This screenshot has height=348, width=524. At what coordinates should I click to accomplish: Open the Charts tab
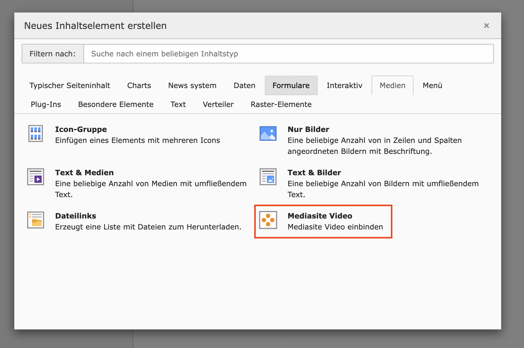(x=139, y=86)
